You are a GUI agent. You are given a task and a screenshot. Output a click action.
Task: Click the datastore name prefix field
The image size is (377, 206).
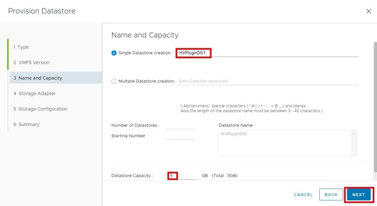coord(267,81)
